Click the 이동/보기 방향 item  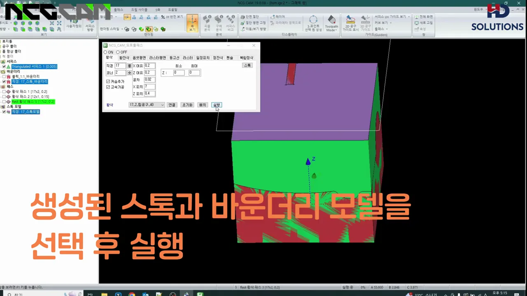253,29
